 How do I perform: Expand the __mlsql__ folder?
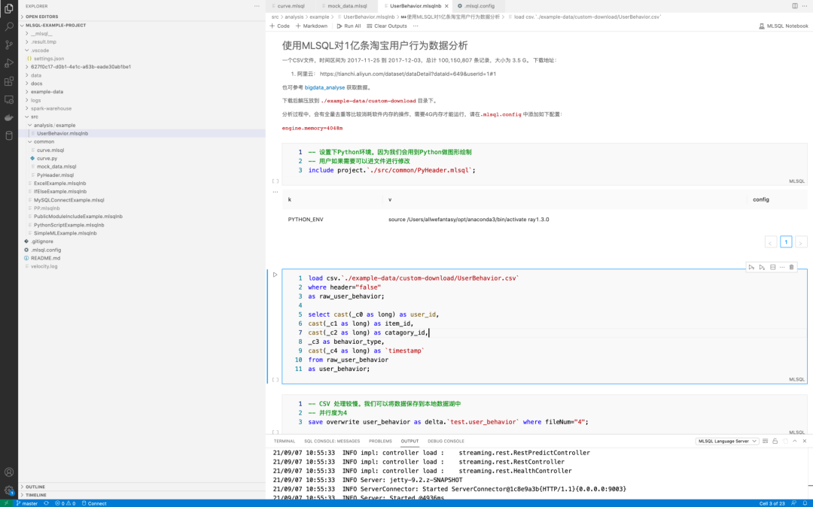[41, 33]
